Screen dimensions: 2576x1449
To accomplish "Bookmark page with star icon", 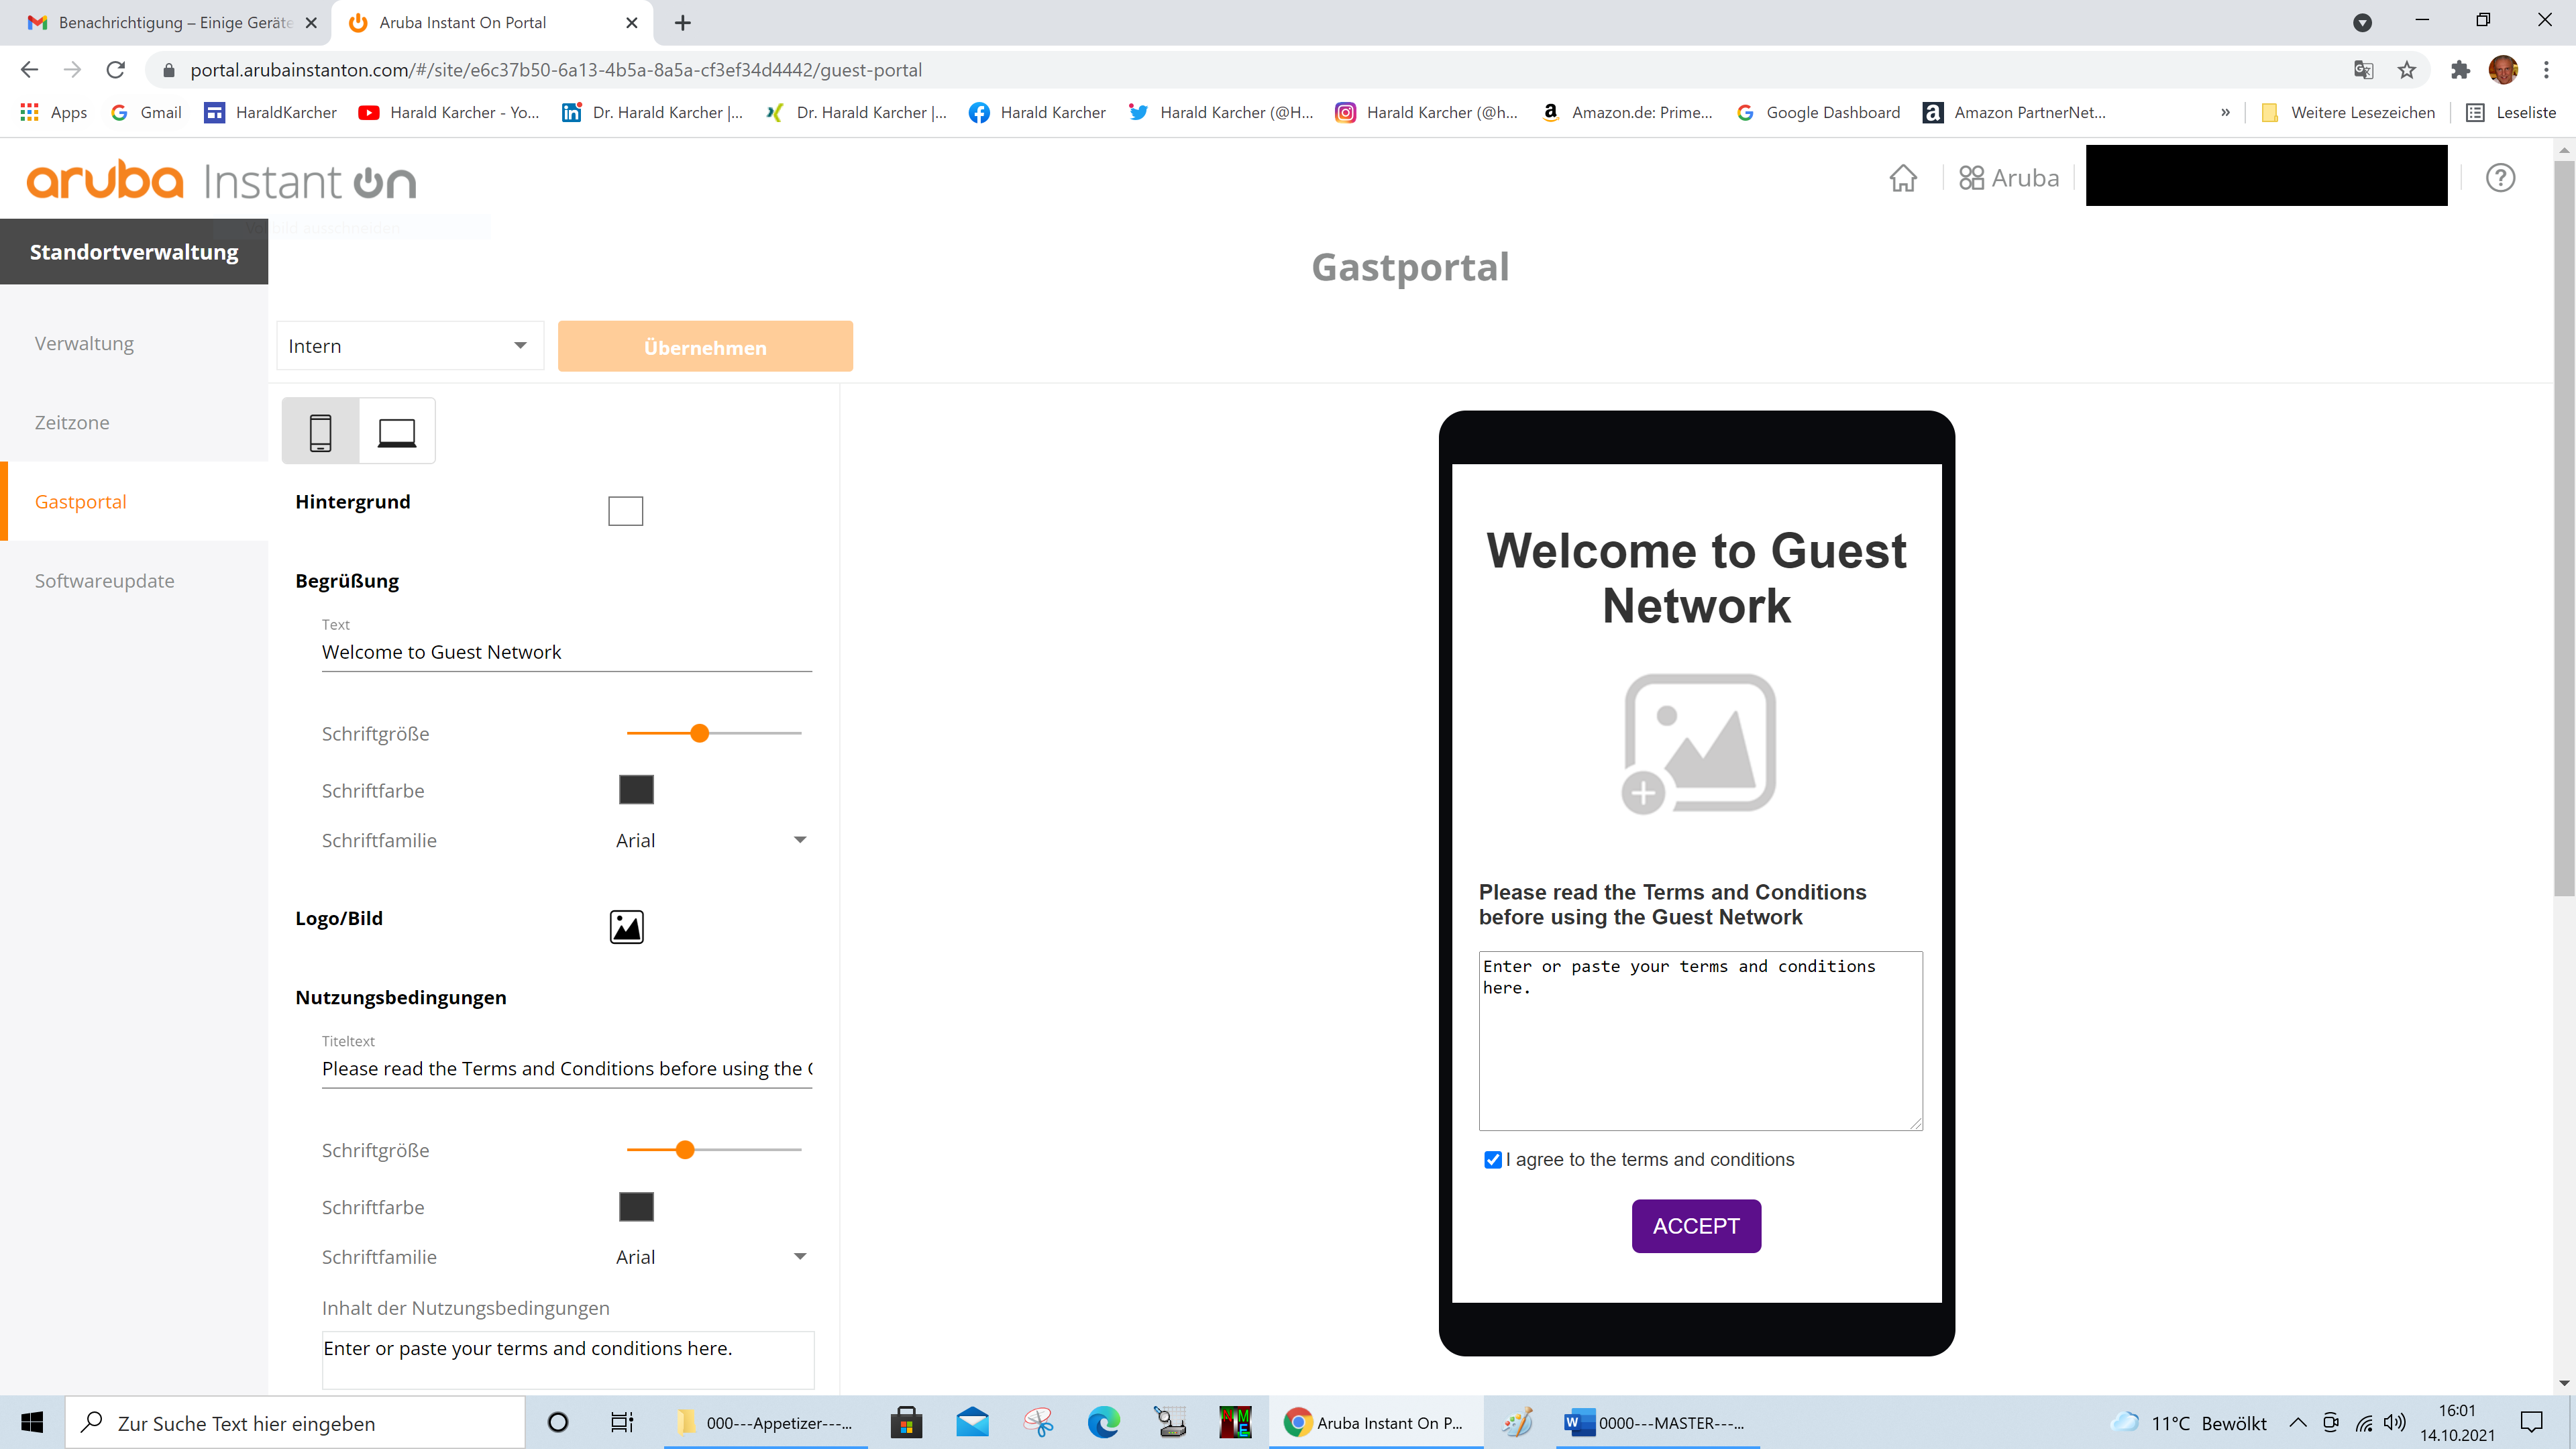I will pos(2406,70).
